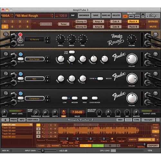The image size is (161, 161).
Task: Click the selected module Pan knob
Action: [x=99, y=112]
